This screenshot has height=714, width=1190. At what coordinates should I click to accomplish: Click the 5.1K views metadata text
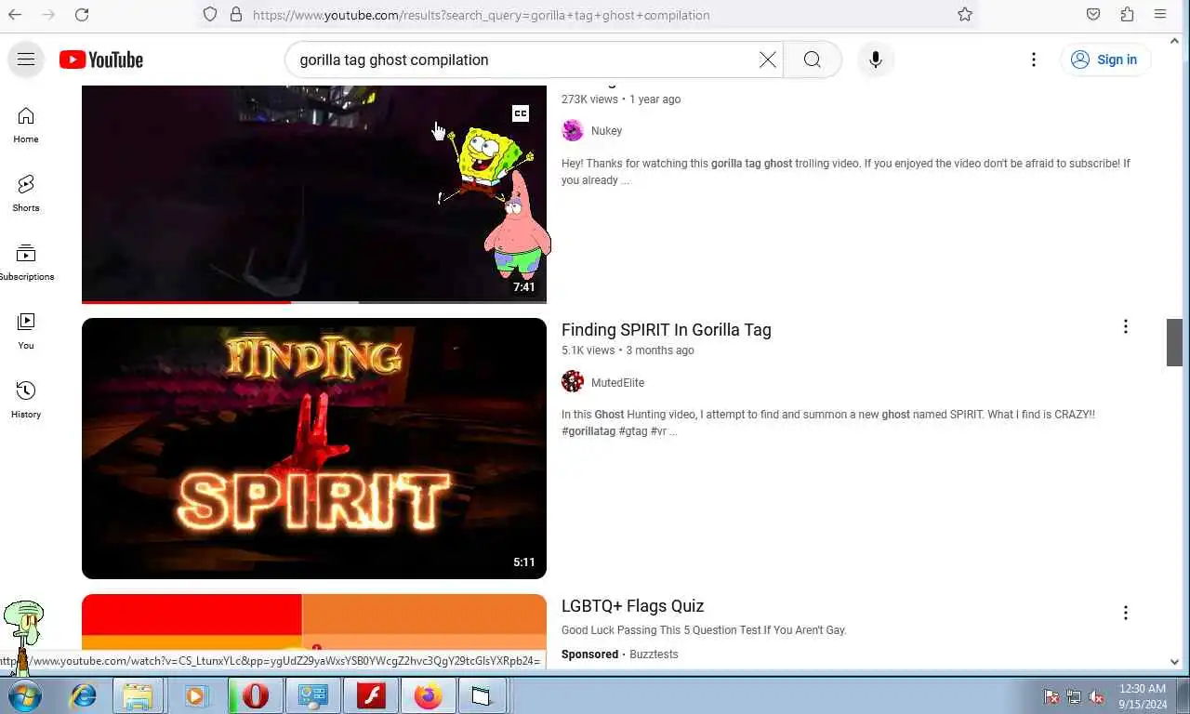(x=588, y=350)
